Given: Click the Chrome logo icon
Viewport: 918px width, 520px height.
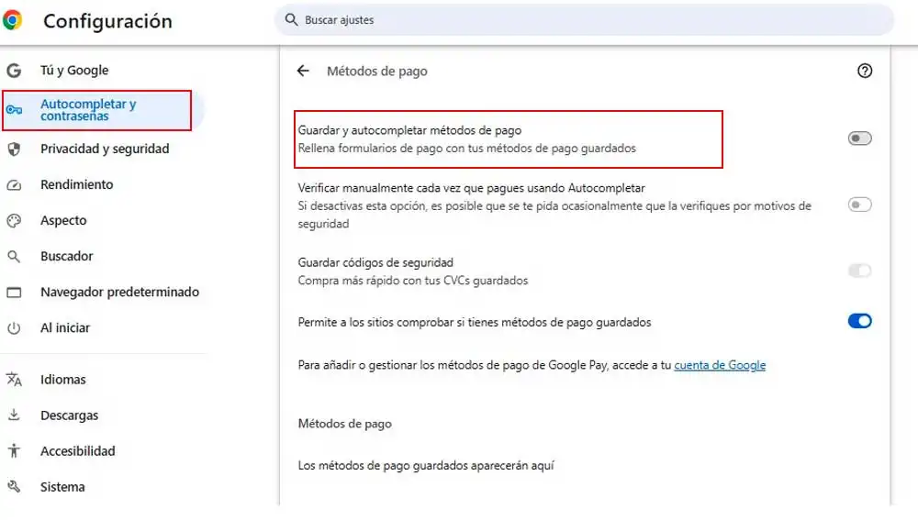Looking at the screenshot, I should click(x=12, y=20).
